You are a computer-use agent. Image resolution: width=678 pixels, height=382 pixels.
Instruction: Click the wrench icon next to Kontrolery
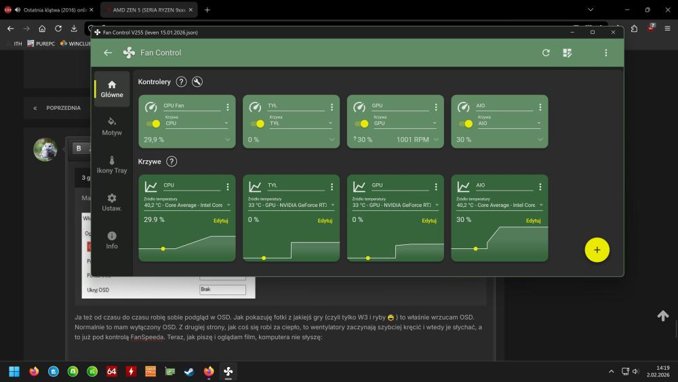pyautogui.click(x=197, y=82)
